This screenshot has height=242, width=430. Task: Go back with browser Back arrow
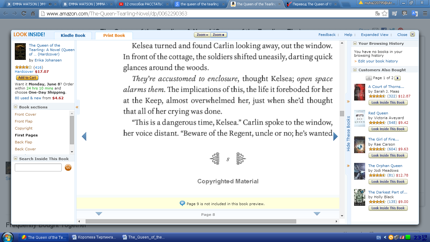coord(6,14)
